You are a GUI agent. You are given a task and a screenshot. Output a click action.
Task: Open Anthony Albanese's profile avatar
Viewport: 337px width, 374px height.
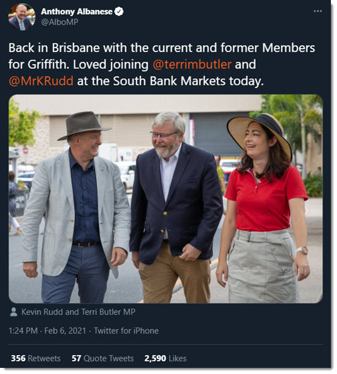(22, 17)
